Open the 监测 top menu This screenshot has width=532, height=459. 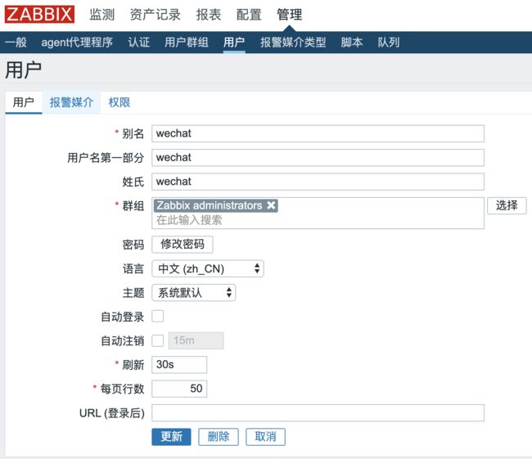(x=101, y=15)
